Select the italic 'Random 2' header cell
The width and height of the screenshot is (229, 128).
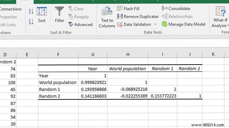tap(190, 68)
